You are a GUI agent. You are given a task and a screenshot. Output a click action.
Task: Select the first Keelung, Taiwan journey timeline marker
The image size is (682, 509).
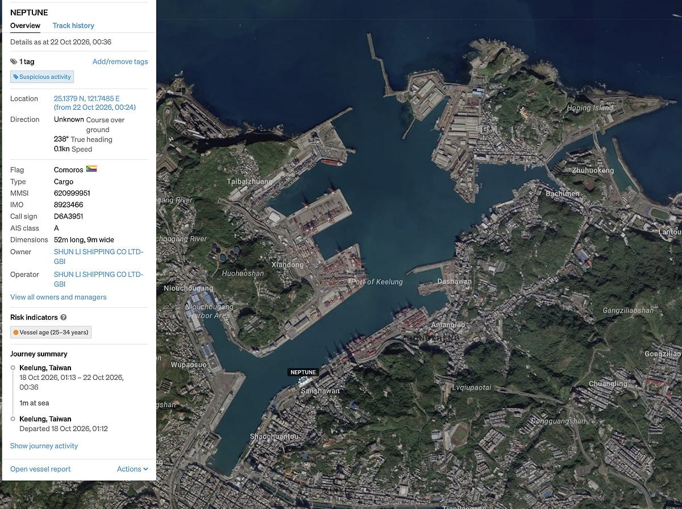[x=13, y=368]
